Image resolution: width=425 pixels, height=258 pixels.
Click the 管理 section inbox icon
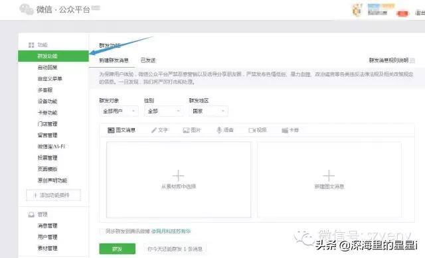tap(31, 215)
